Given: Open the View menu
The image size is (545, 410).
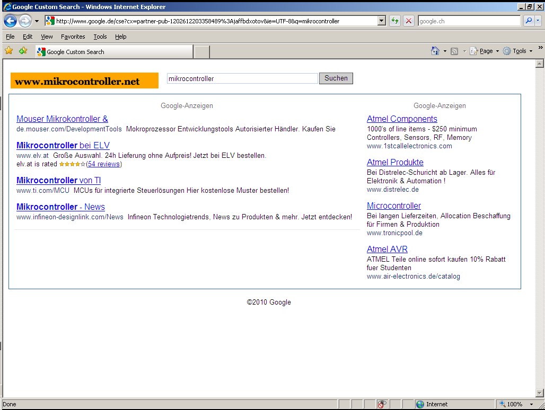Looking at the screenshot, I should coord(47,37).
